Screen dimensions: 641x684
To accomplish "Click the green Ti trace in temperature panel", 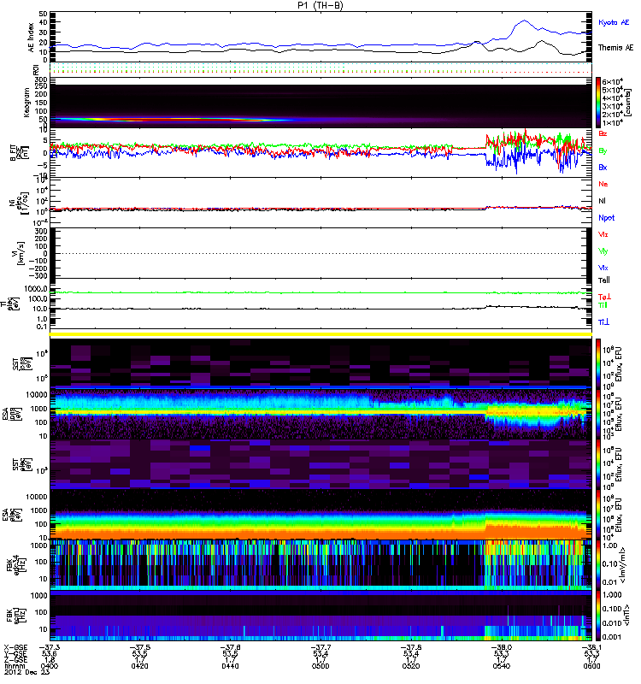I will tap(320, 292).
